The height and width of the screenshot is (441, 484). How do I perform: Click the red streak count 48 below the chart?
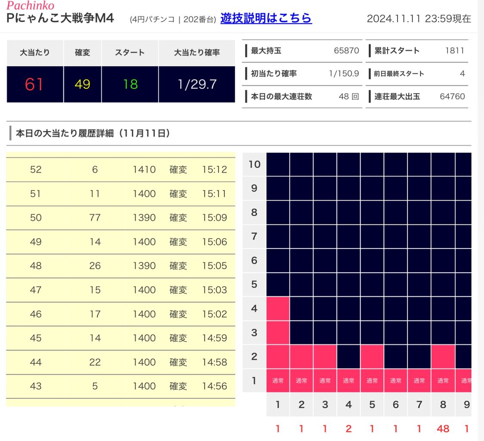443,429
